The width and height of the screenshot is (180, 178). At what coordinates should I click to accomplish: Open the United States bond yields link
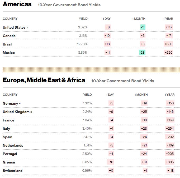(15, 27)
